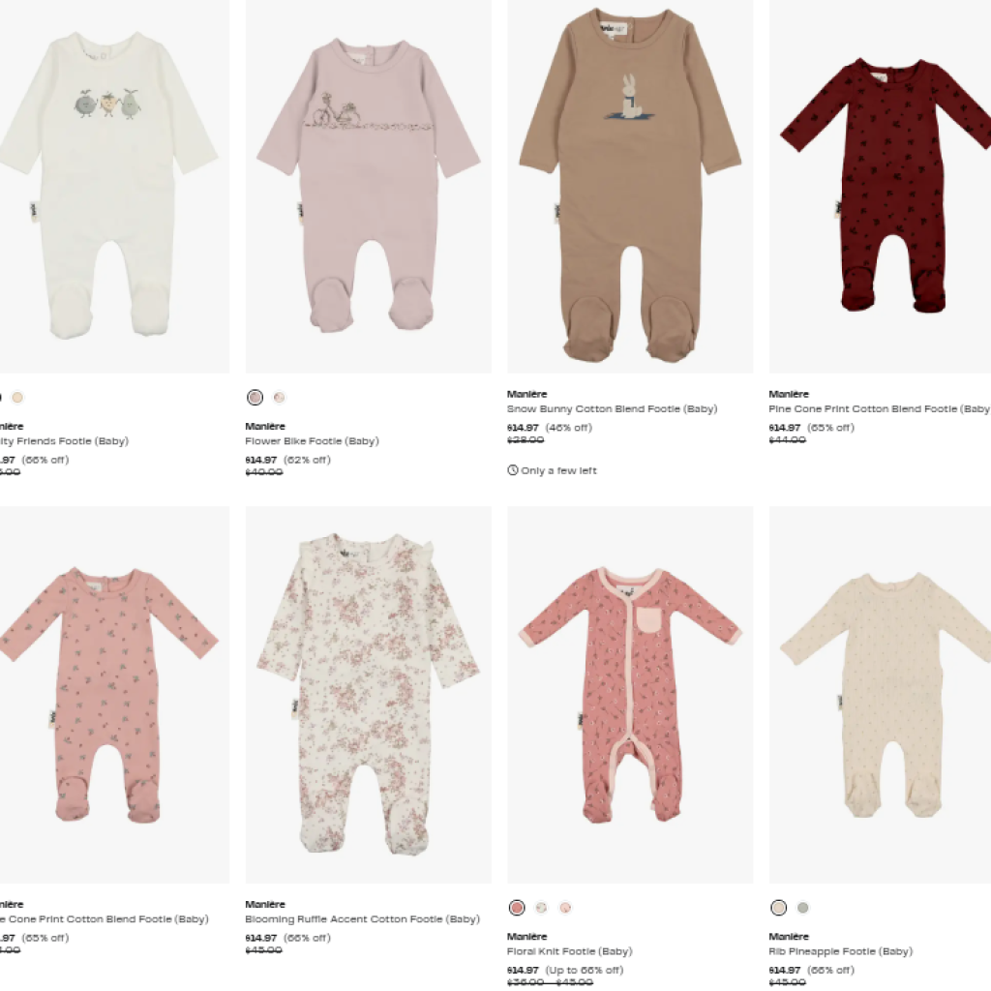This screenshot has height=991, width=991.
Task: Open the lilac bicycle footie image
Action: tap(369, 187)
